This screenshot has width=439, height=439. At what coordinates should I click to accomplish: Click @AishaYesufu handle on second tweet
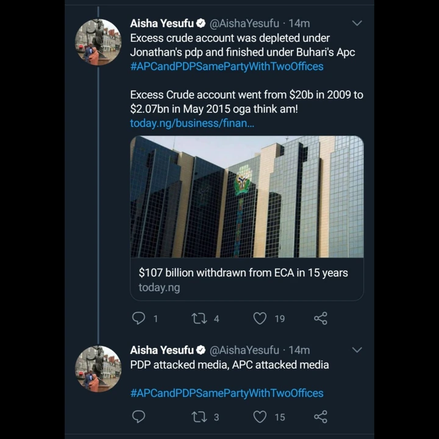click(244, 351)
